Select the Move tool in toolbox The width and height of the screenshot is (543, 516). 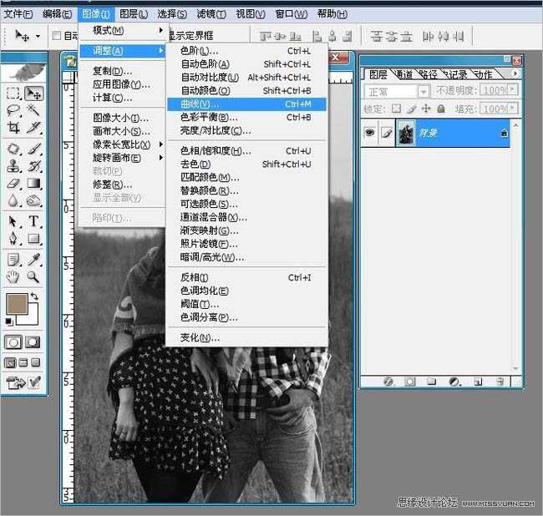[34, 94]
